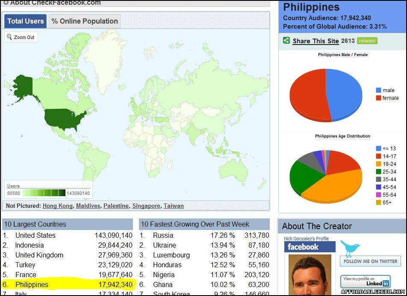This screenshot has height=296, width=407.
Task: Open the Maldives link
Action: tap(88, 206)
